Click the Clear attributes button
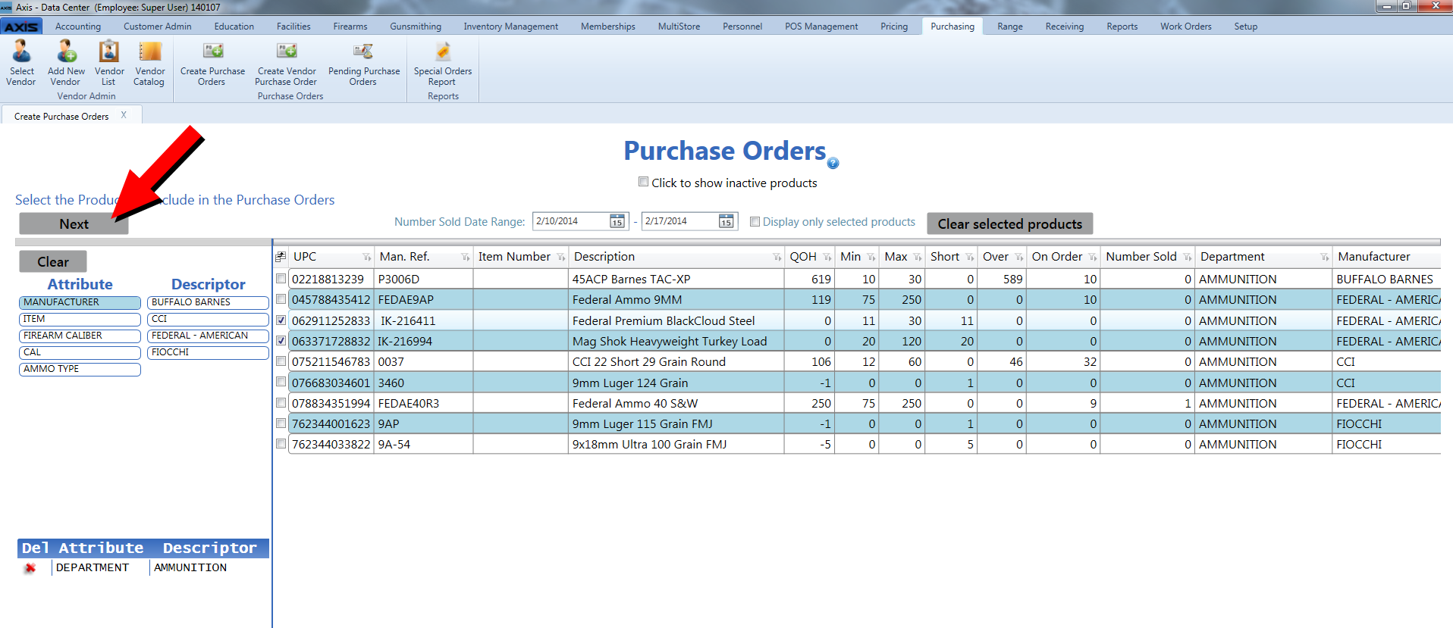The image size is (1453, 628). [x=53, y=261]
